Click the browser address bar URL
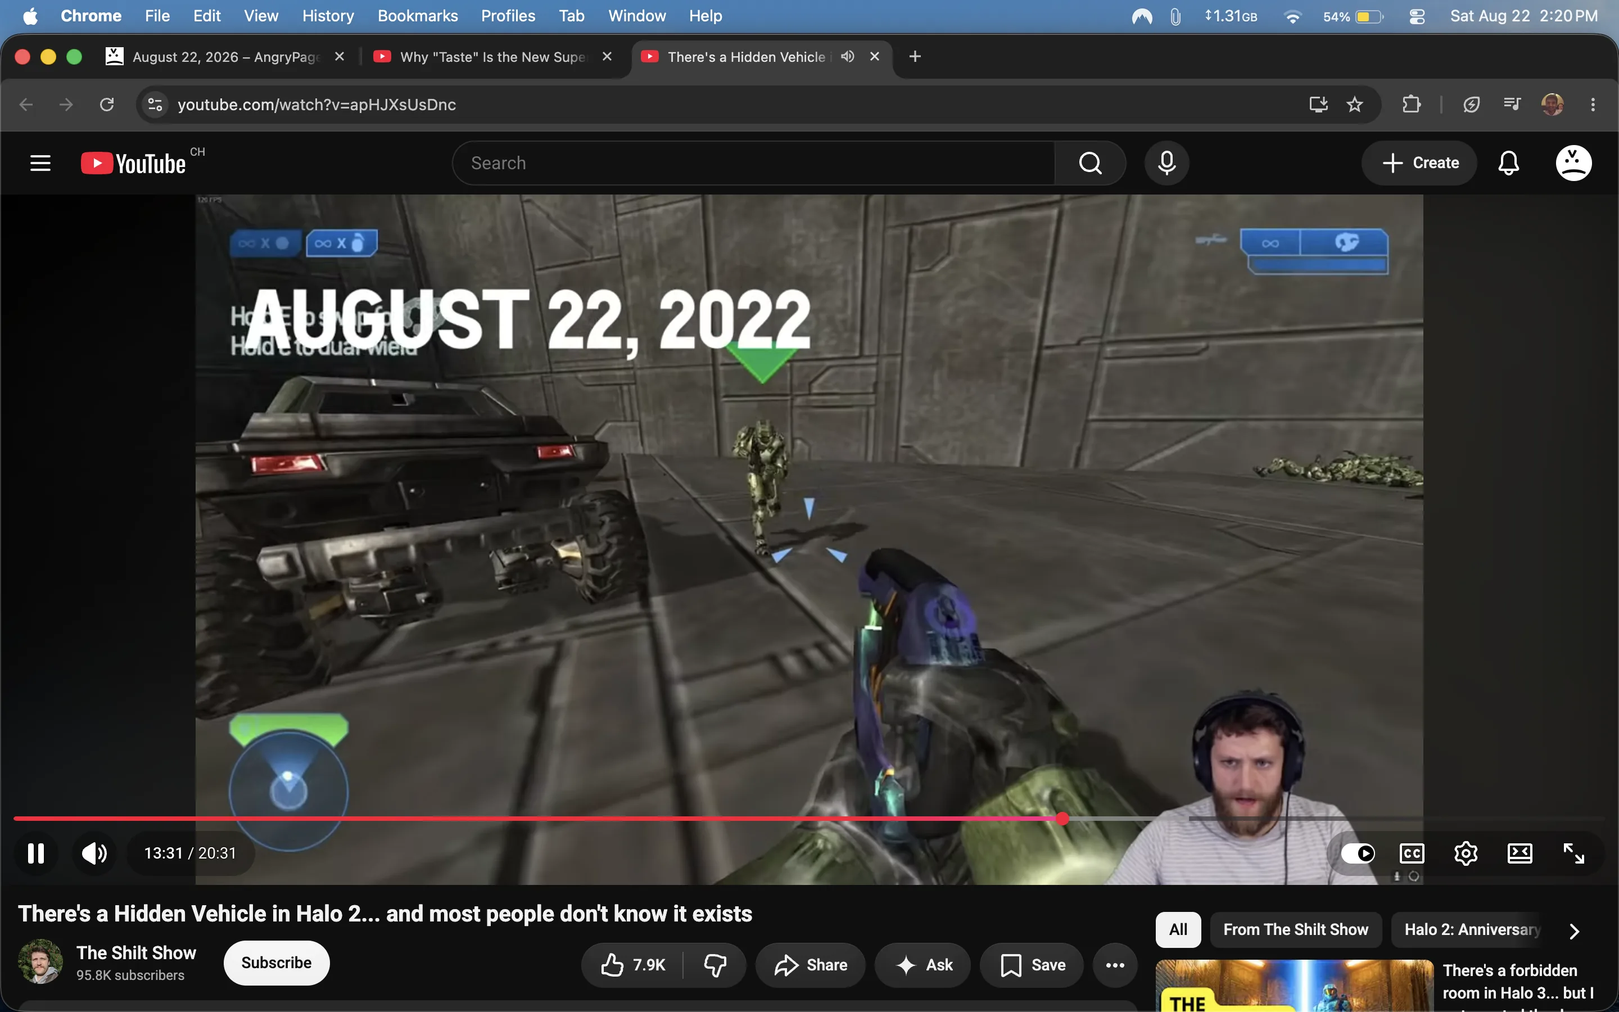Screen dimensions: 1619x1012 pos(316,105)
